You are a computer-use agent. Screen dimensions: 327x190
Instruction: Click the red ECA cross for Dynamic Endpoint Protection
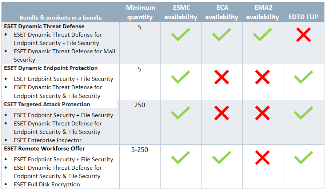[222, 77]
